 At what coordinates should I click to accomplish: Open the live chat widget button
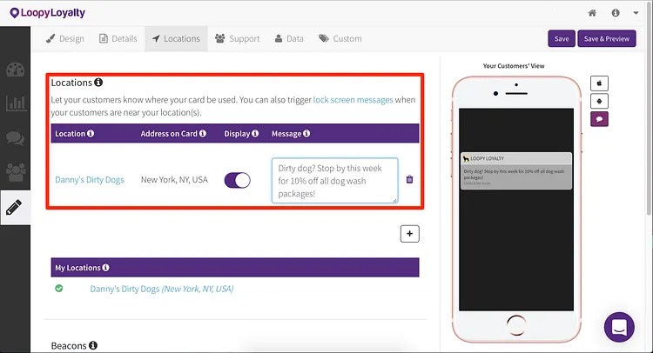pos(619,327)
